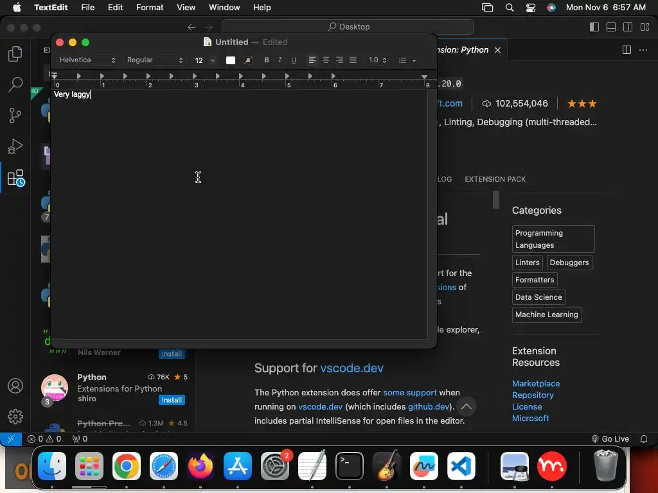
Task: Select the Extensions view icon in activity bar
Action: coord(16,178)
